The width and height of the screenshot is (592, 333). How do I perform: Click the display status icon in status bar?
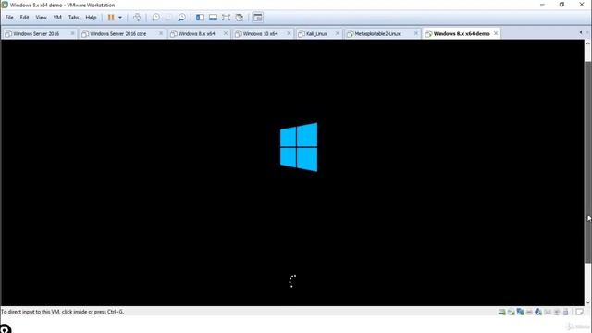click(565, 312)
